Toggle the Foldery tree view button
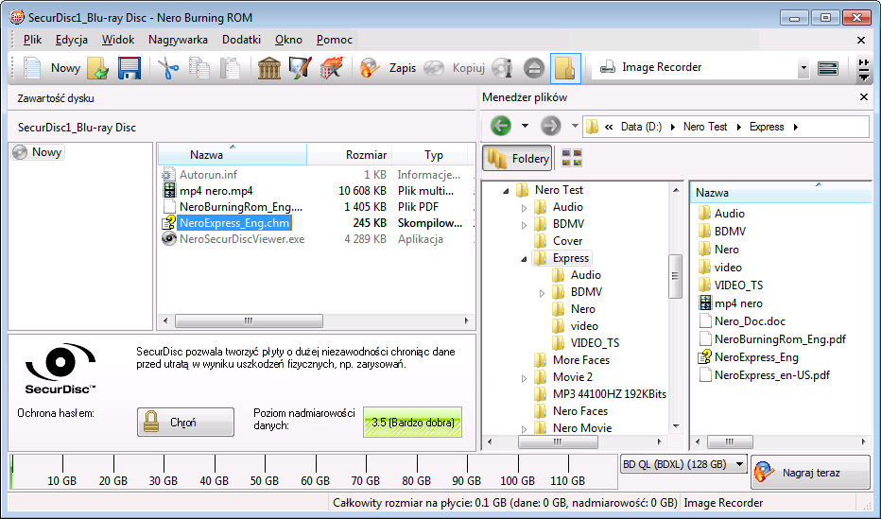The height and width of the screenshot is (519, 881). point(518,159)
